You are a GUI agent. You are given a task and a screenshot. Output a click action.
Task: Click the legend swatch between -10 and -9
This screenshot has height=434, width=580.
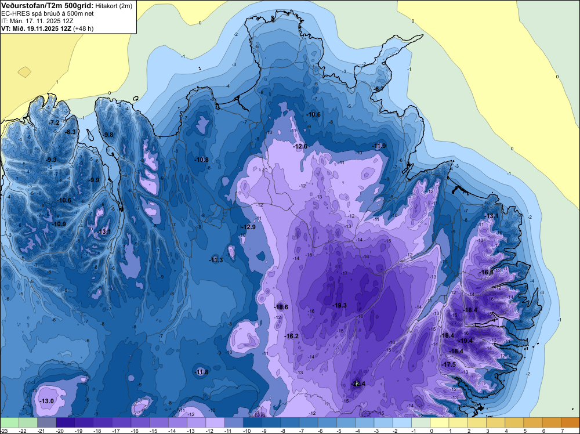click(253, 422)
